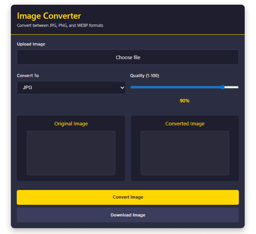The height and width of the screenshot is (234, 256).
Task: Click the Converted Image title text
Action: coord(185,124)
